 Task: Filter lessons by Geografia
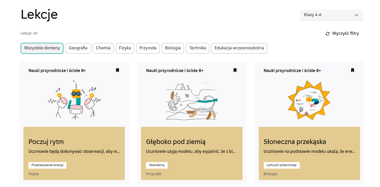pos(78,48)
